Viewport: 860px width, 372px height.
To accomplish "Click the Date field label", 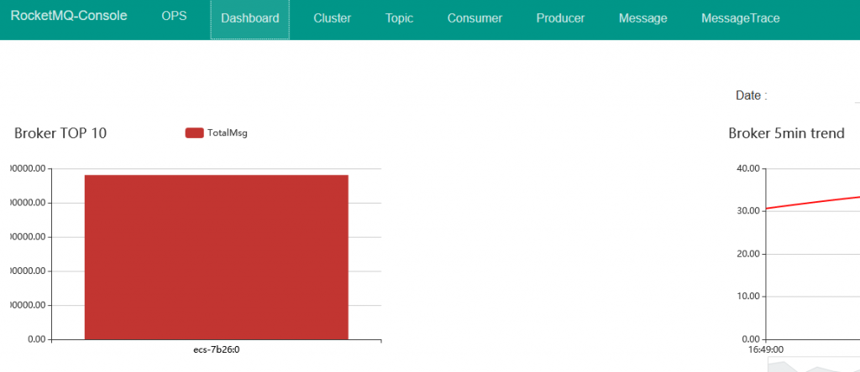I will 751,96.
